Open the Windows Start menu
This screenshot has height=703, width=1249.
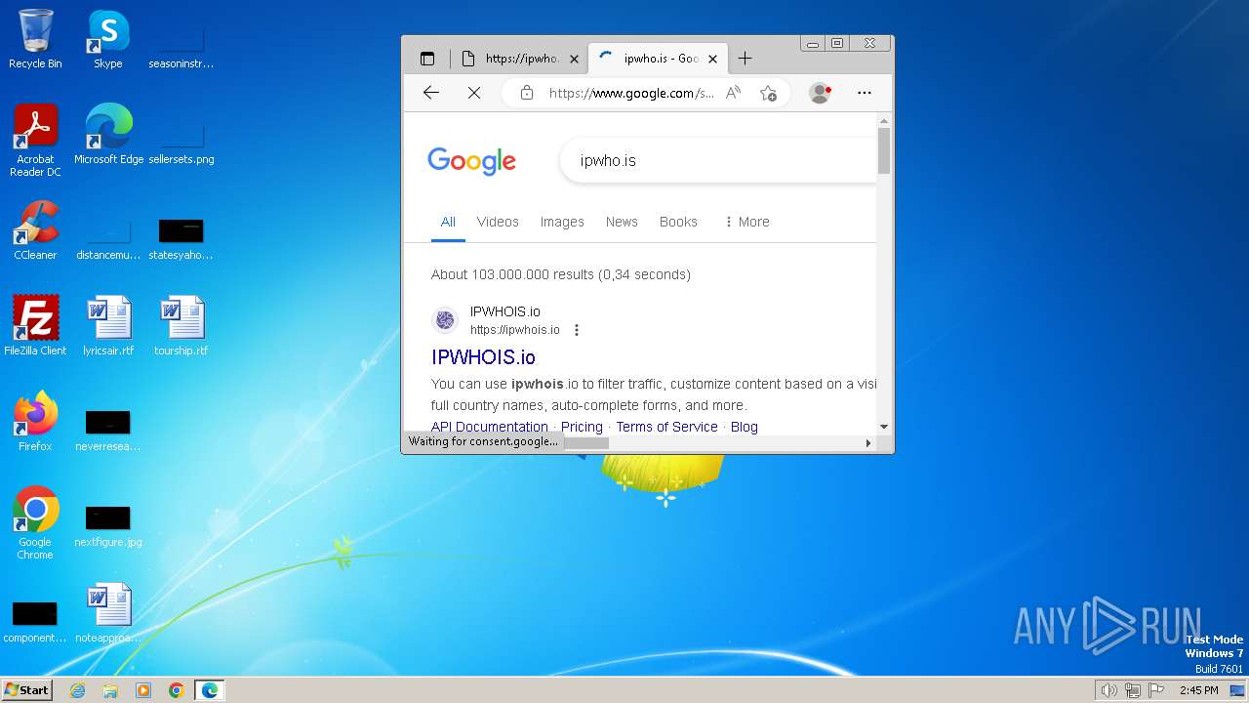coord(27,690)
